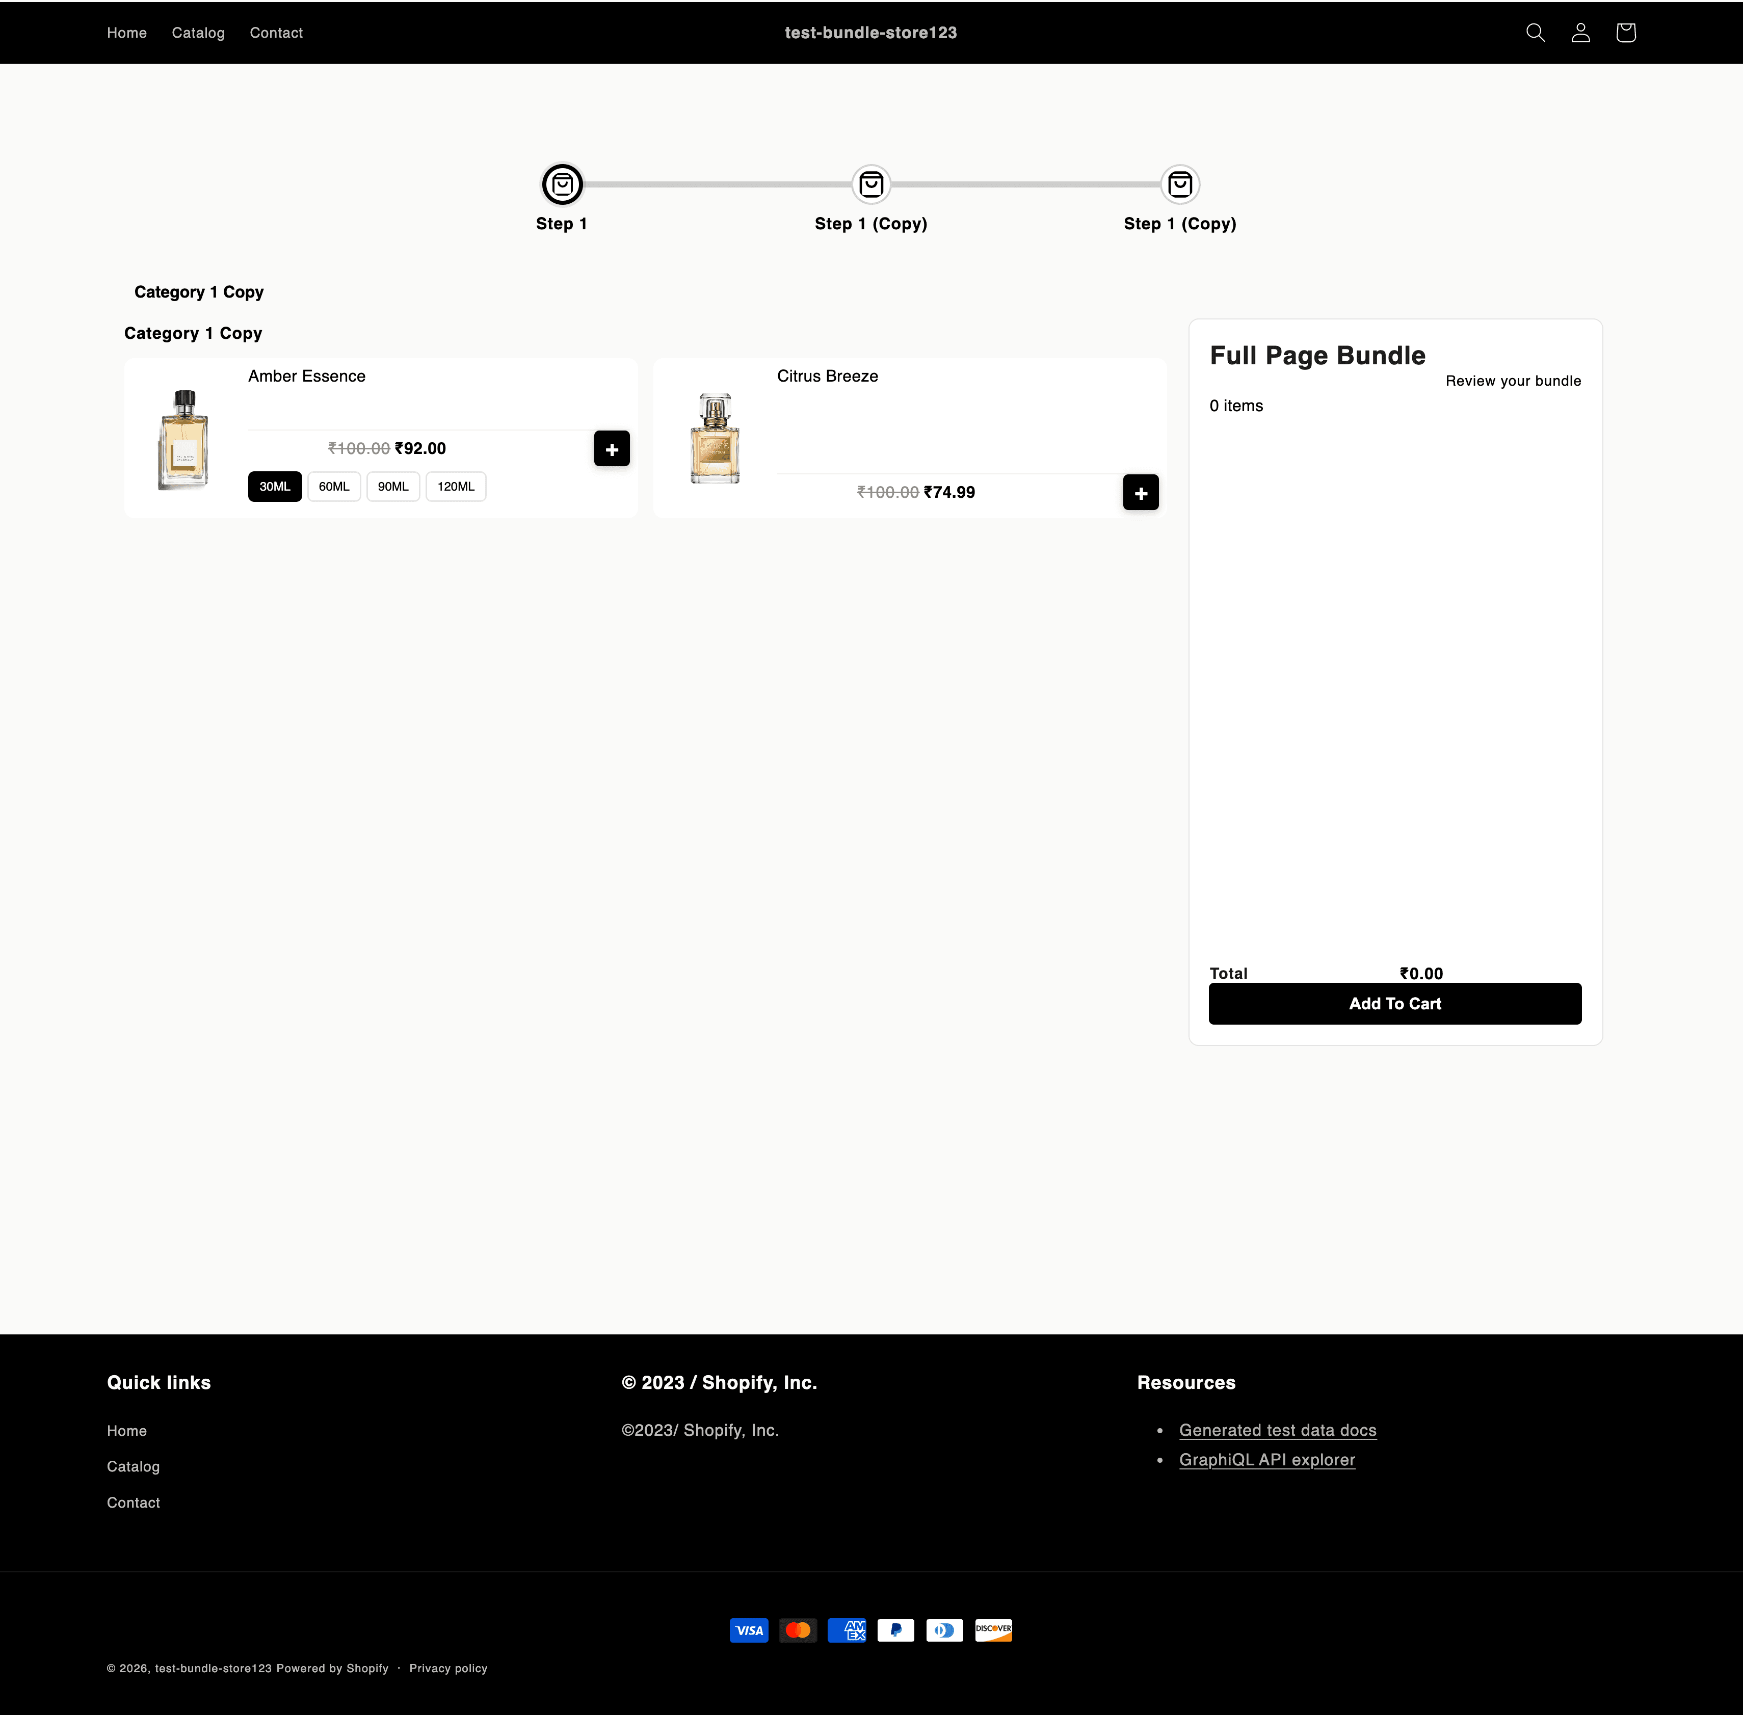Open Contact in top navigation
The width and height of the screenshot is (1743, 1715).
point(277,33)
